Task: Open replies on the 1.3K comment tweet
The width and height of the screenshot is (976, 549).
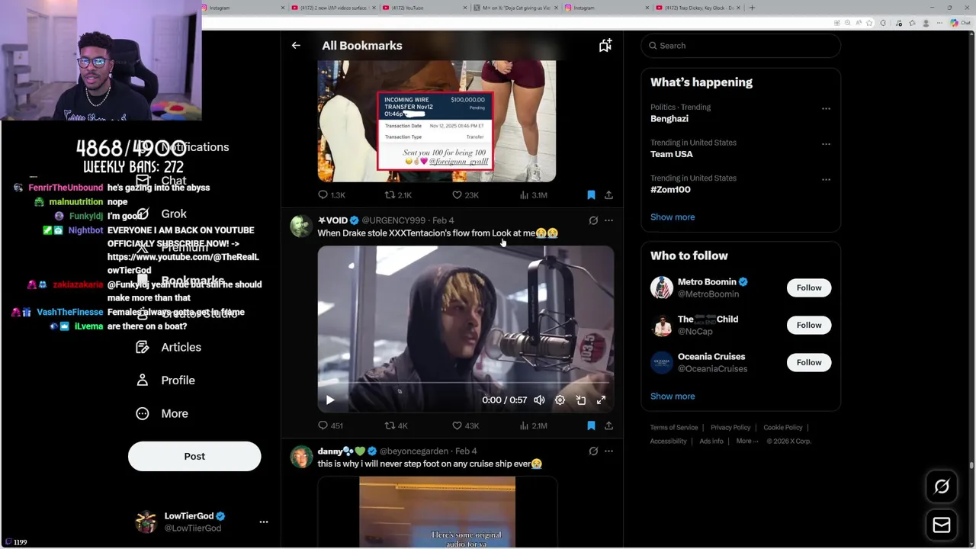Action: click(x=331, y=195)
